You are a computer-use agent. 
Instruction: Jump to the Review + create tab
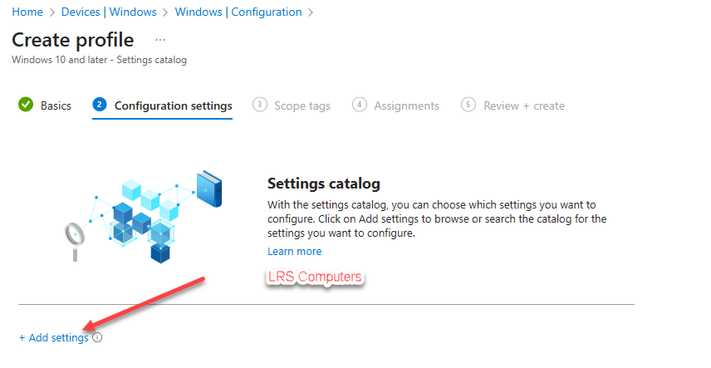pyautogui.click(x=524, y=105)
